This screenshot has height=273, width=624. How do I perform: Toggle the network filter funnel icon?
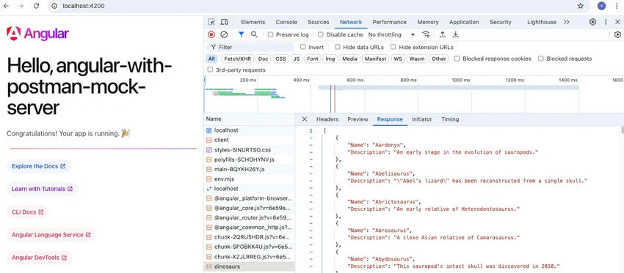(x=242, y=35)
